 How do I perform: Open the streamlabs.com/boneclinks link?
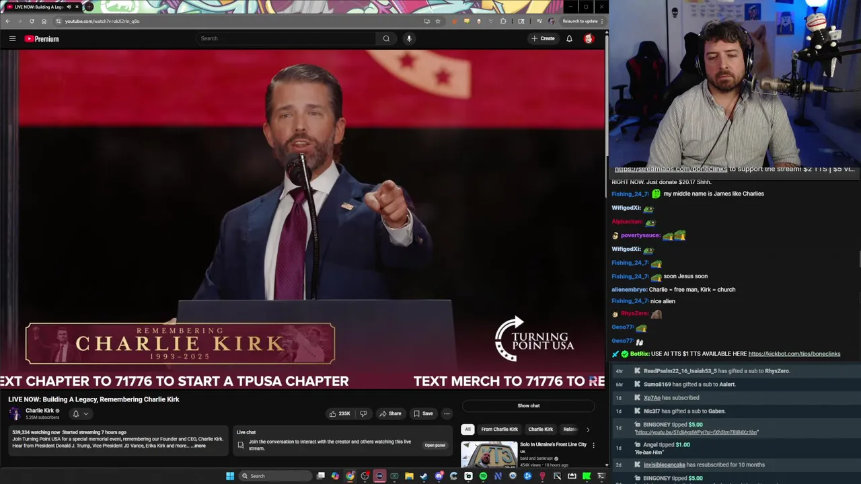click(x=671, y=169)
